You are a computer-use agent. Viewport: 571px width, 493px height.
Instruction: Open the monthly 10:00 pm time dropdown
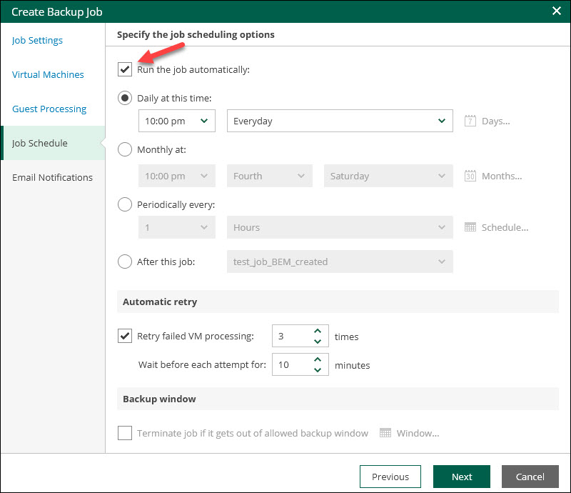pyautogui.click(x=177, y=176)
